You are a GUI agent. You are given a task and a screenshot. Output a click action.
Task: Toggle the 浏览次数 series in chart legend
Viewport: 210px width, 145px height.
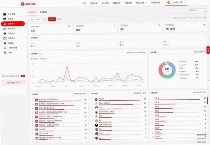[35, 59]
